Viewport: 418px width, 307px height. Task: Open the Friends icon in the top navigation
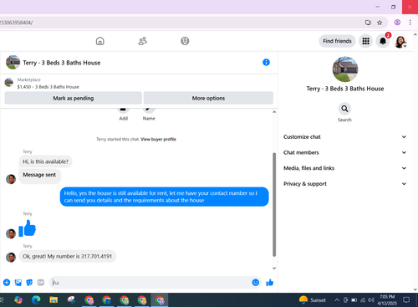tap(143, 41)
